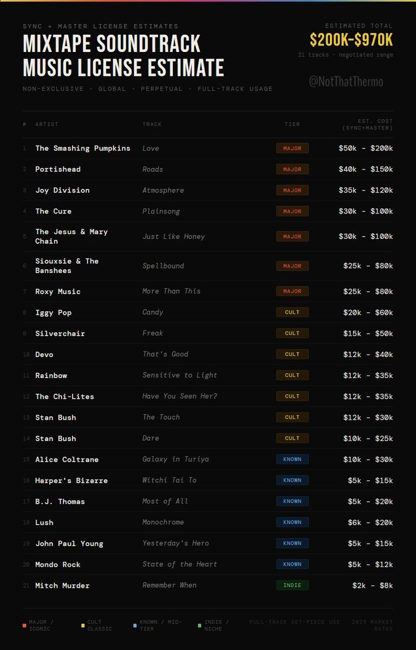Click the yellow CULT CLASSIC legend swatch
Image resolution: width=416 pixels, height=650 pixels.
(x=83, y=626)
